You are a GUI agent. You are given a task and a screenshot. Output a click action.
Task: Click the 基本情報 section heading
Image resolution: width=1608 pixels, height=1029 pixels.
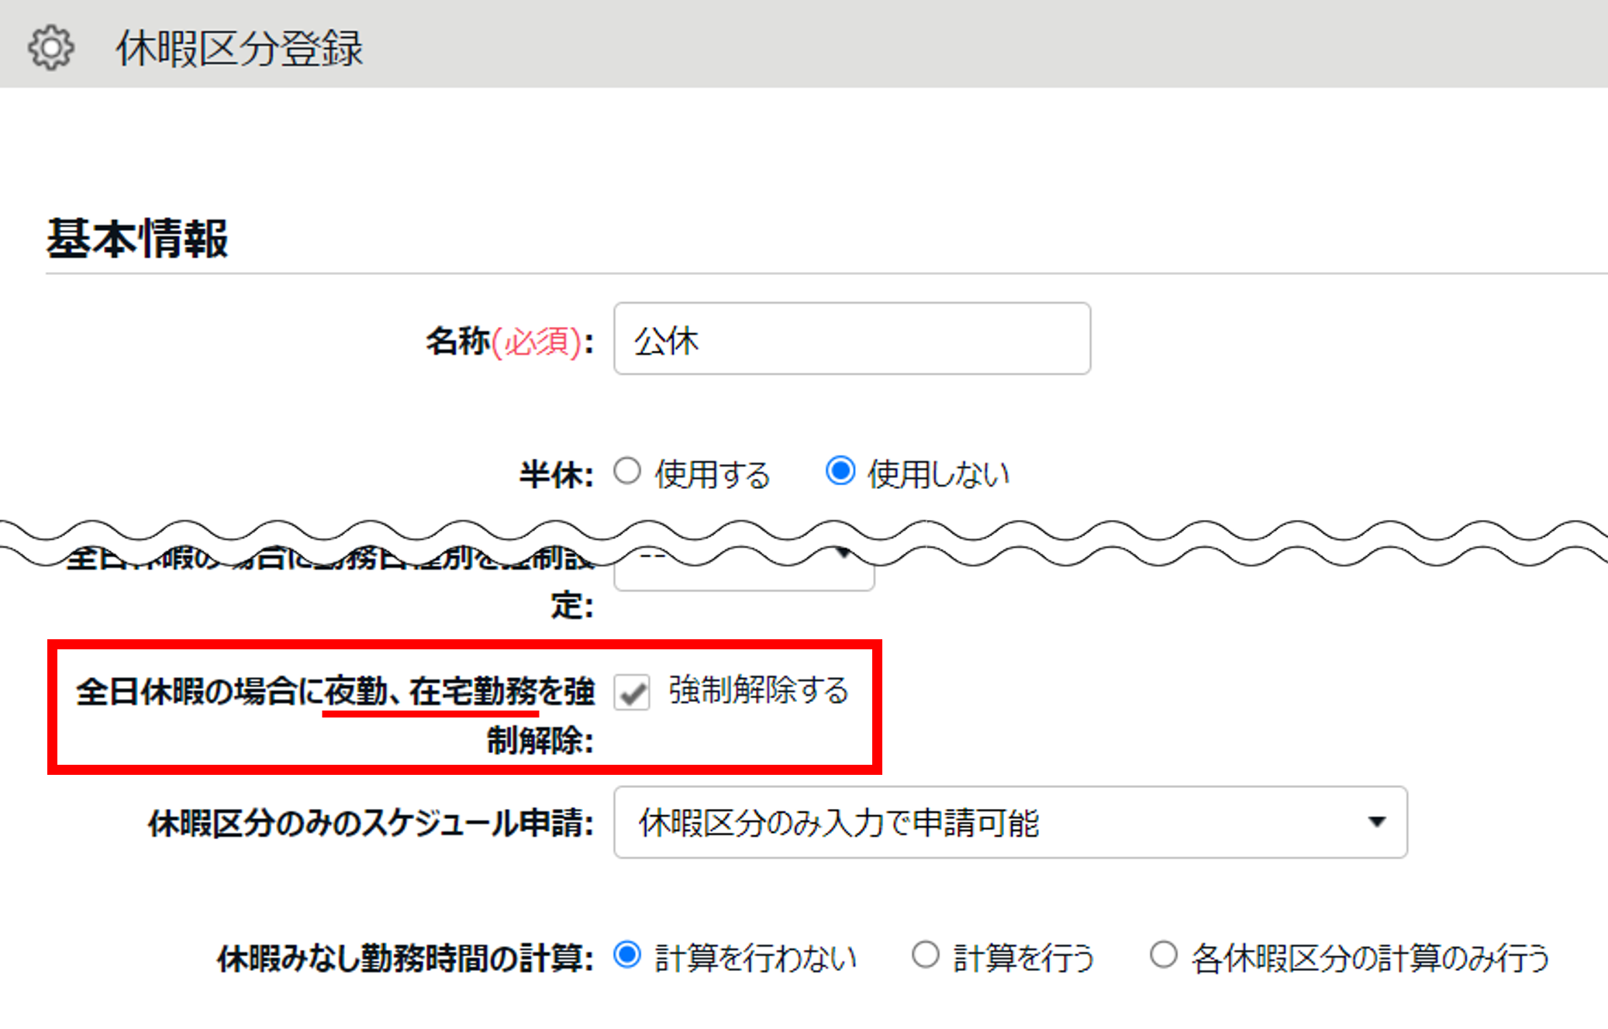click(x=137, y=239)
